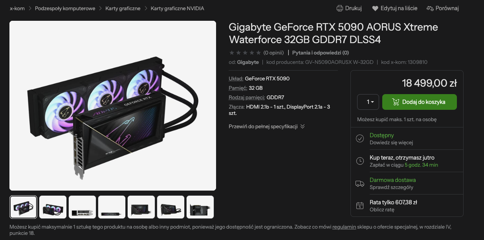Viewport: 484px width, 240px height.
Task: Open Pytania i odpowiedzi link
Action: click(321, 53)
